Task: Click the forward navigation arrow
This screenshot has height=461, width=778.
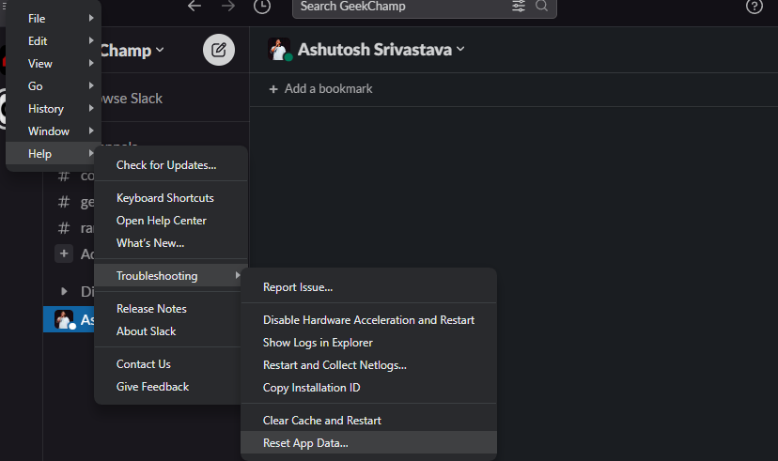Action: click(x=228, y=7)
